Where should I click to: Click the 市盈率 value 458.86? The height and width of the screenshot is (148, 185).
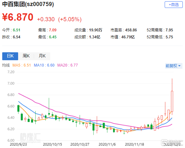click(131, 30)
